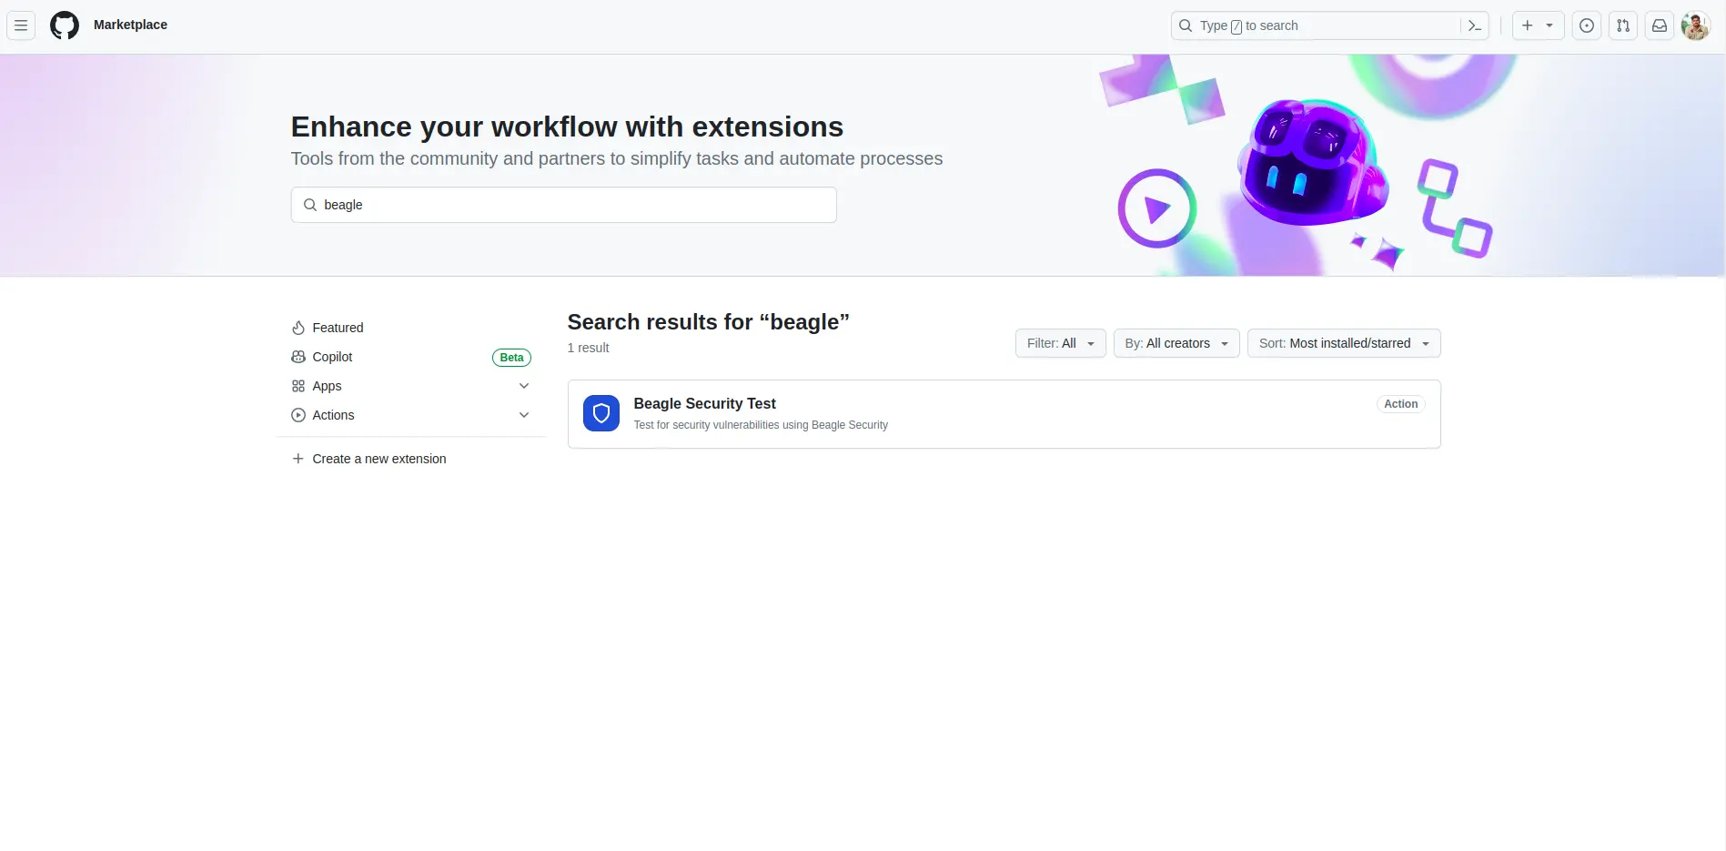Click the Copilot sidebar icon
The image size is (1726, 851).
pyautogui.click(x=298, y=357)
